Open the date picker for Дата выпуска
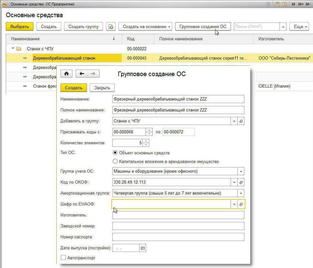313x268 pixels. click(x=143, y=248)
